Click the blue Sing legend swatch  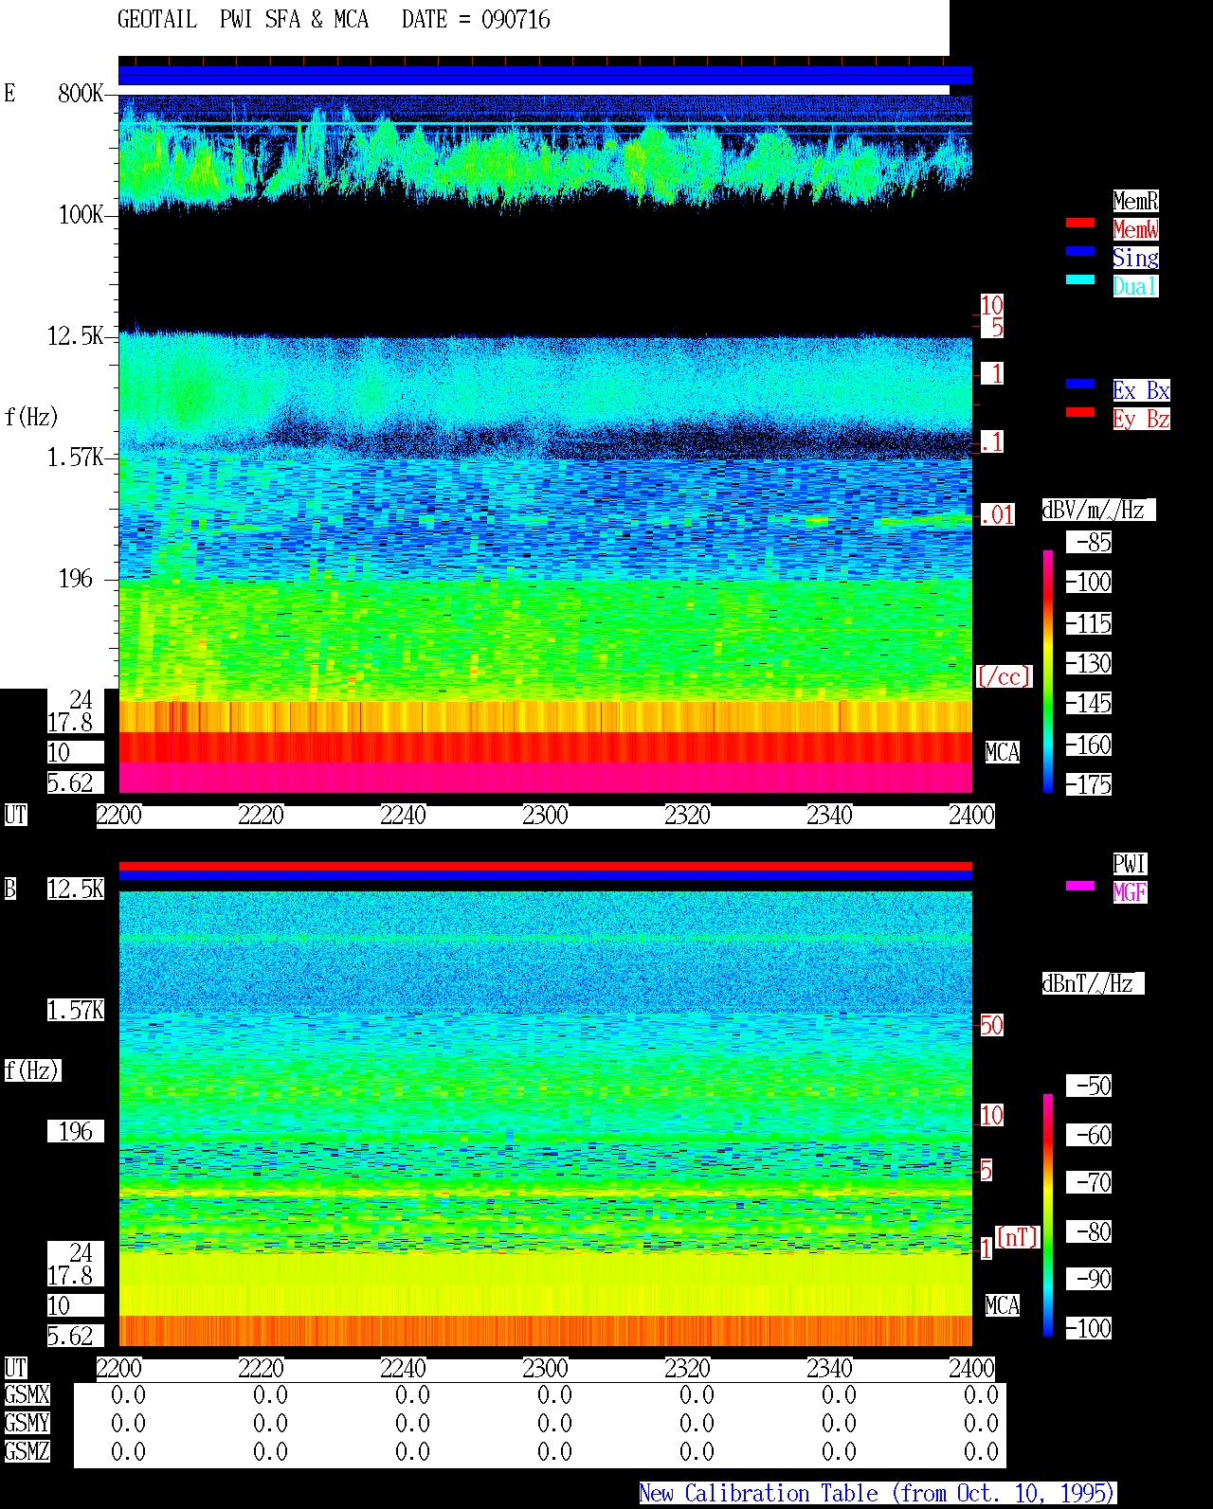tap(1080, 251)
